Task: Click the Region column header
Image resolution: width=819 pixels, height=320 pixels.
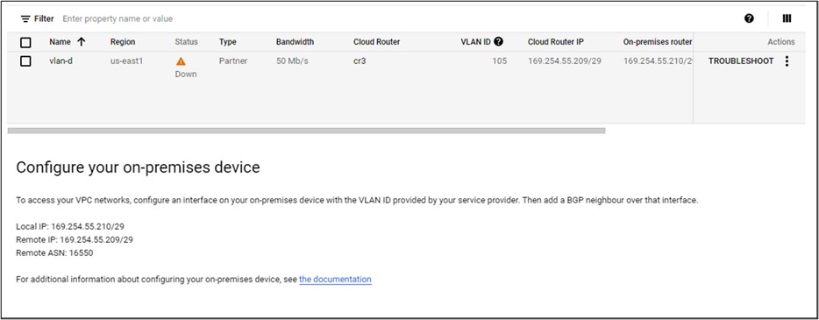Action: pyautogui.click(x=123, y=42)
